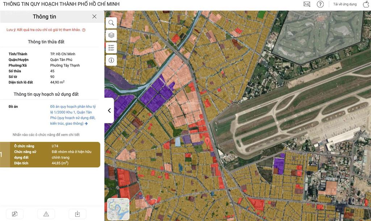
Task: Open the Đồ án quy hoạch phân khu link
Action: click(x=73, y=115)
